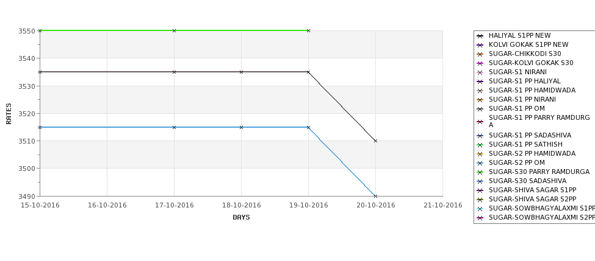The image size is (595, 261).
Task: Click grey line endpoint at 20-10-2016
Action: (376, 141)
